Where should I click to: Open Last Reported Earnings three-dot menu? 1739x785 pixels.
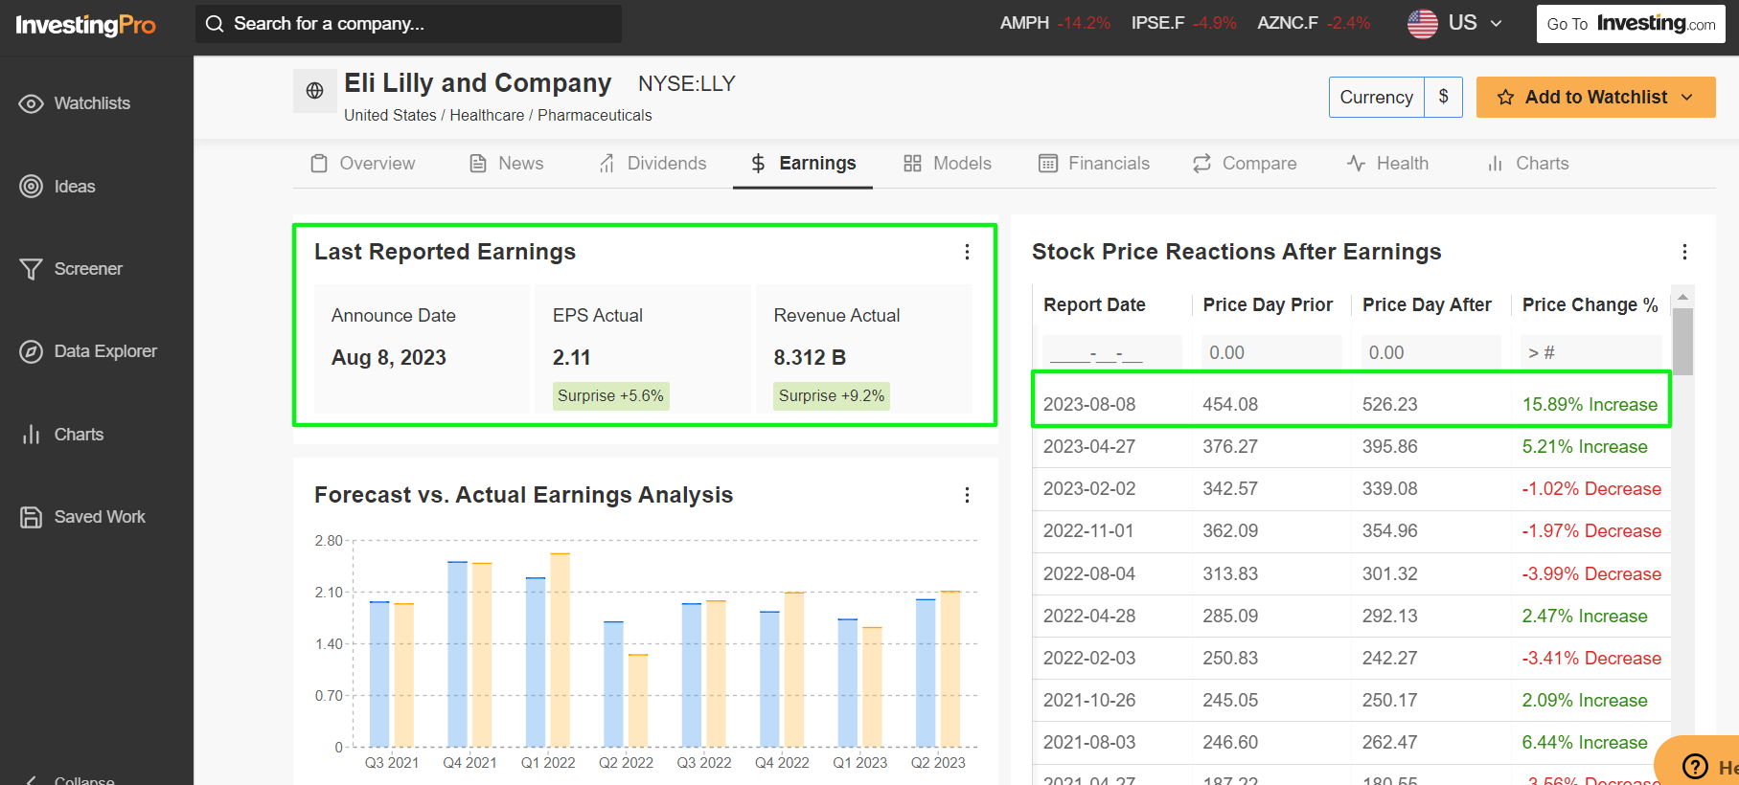coord(967,252)
